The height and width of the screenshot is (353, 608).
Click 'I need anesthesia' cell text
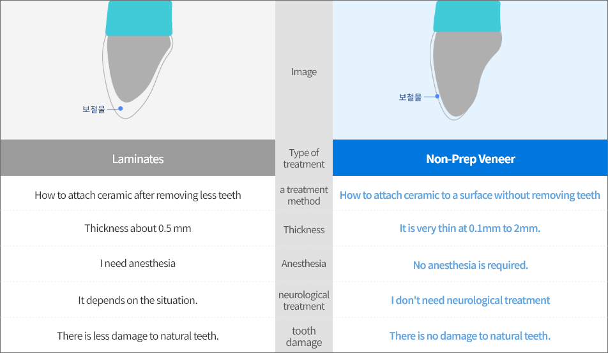pyautogui.click(x=138, y=264)
